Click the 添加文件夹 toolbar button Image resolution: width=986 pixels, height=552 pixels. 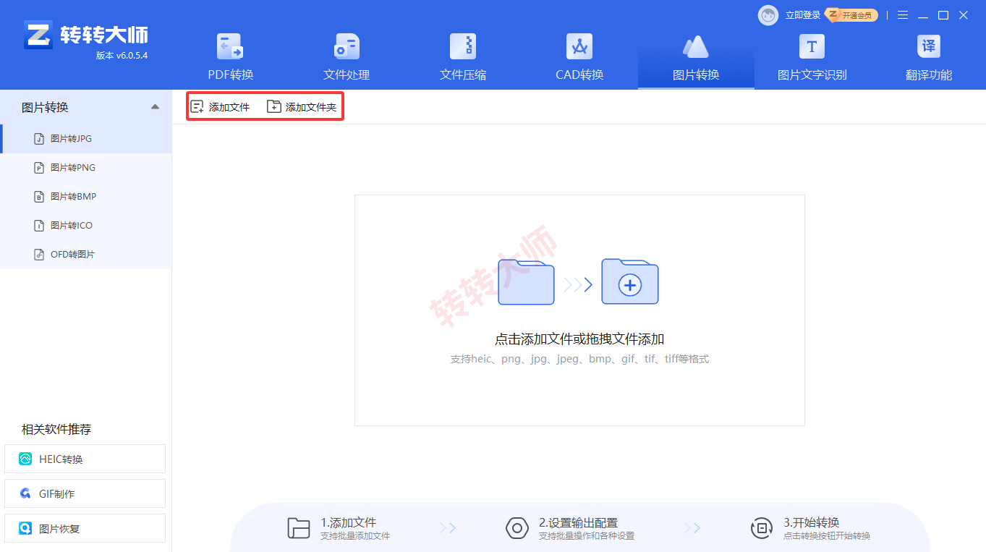[302, 107]
